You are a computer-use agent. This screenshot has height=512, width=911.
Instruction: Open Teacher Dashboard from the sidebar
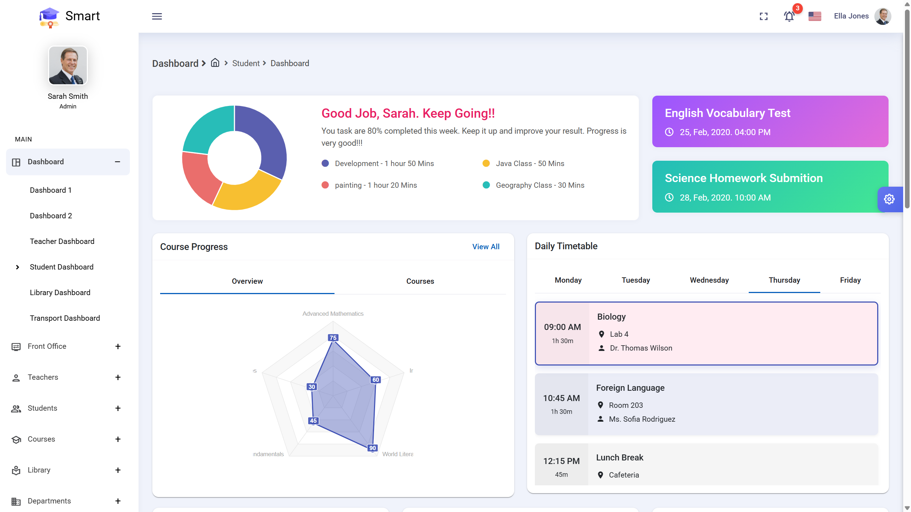(62, 241)
